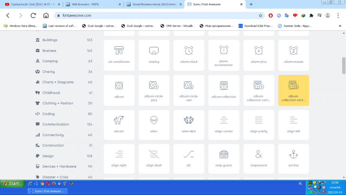
Task: Open the Windows Start menu
Action: coord(12,183)
